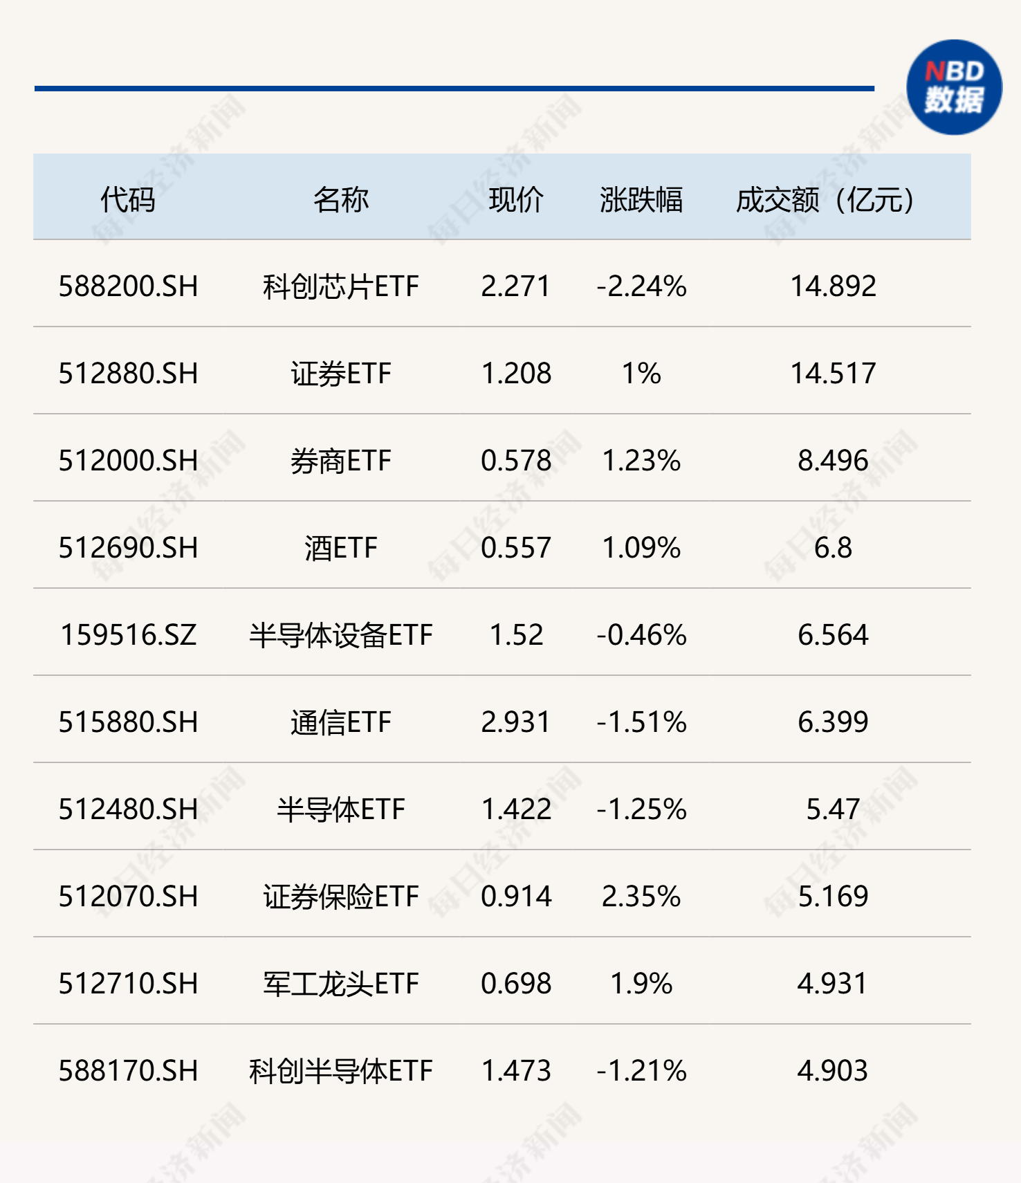Click the 半导体ETF name cell

pyautogui.click(x=340, y=809)
